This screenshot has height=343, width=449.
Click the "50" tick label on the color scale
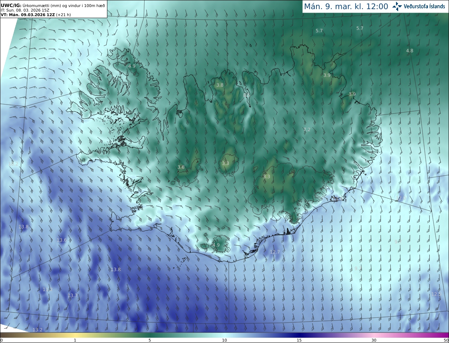pyautogui.click(x=446, y=340)
